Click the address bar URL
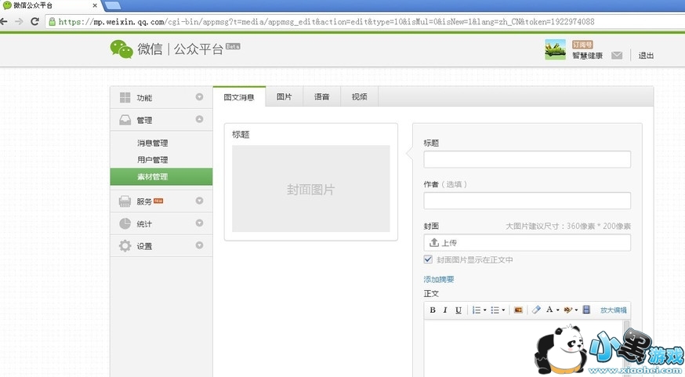This screenshot has height=377, width=685. (x=326, y=21)
